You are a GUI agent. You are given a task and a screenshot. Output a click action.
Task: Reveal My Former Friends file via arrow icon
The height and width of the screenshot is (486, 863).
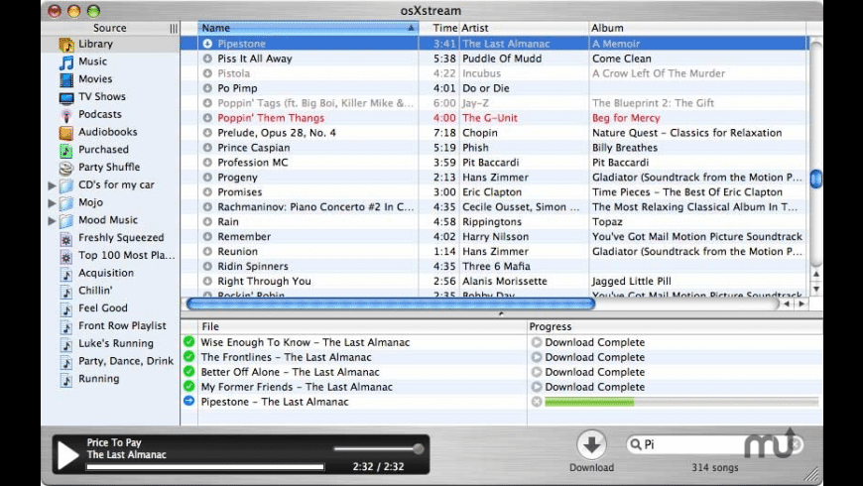click(537, 387)
